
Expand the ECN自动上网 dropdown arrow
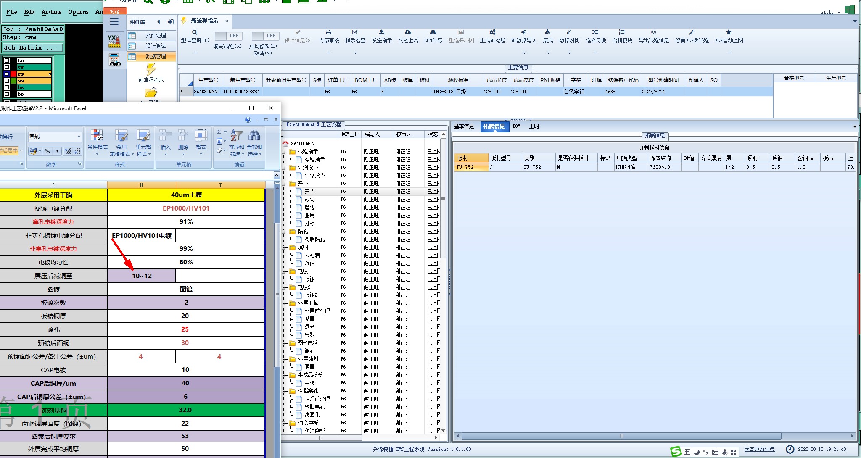tap(729, 53)
